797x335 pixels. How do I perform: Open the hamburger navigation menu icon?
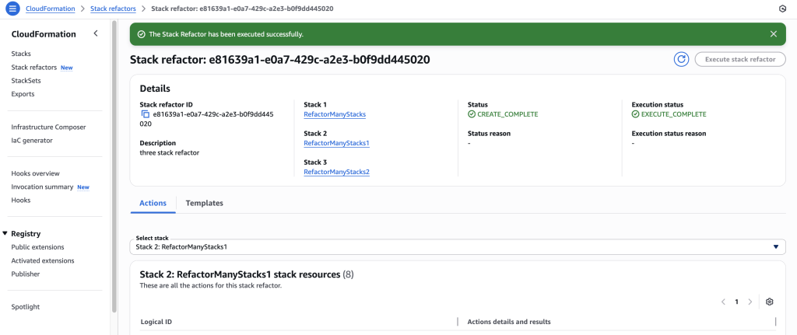click(13, 9)
